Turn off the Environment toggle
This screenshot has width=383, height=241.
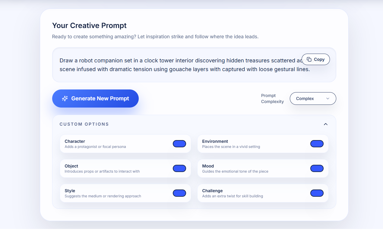317,144
